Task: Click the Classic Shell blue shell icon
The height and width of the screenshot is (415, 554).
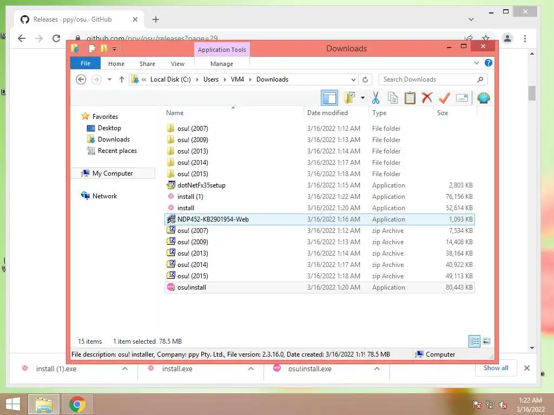Action: pyautogui.click(x=483, y=98)
